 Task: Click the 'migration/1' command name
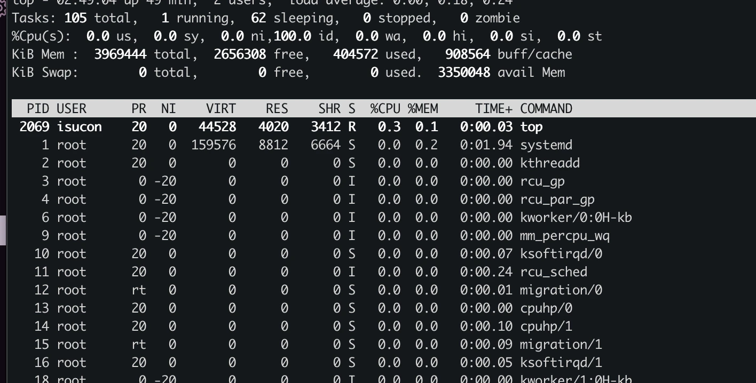click(561, 345)
